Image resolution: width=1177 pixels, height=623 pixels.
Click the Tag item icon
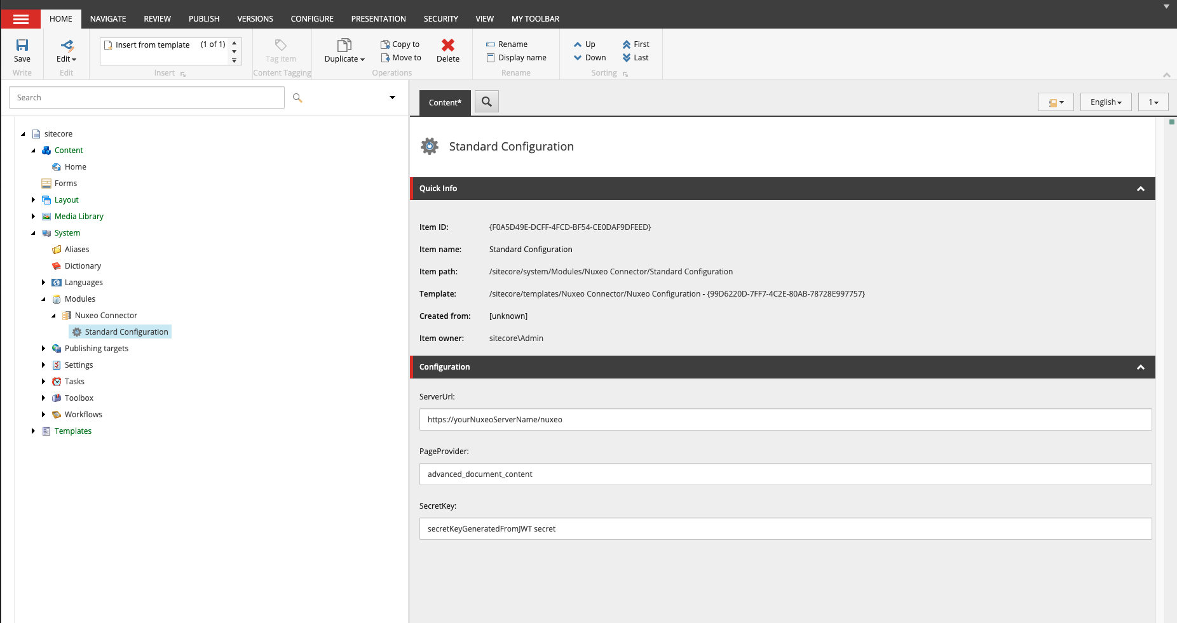click(280, 45)
